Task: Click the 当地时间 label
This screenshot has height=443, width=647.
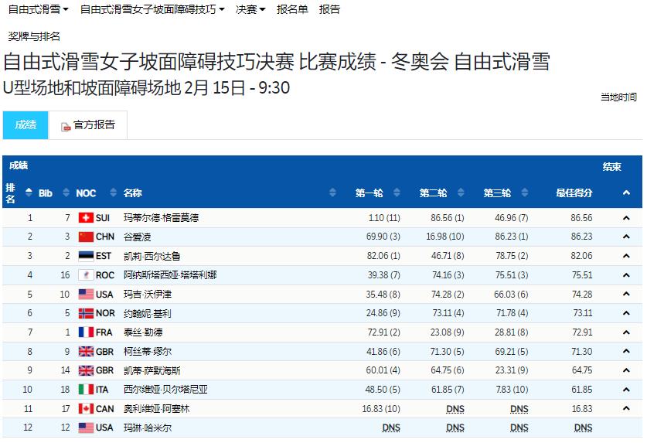Action: [x=618, y=97]
